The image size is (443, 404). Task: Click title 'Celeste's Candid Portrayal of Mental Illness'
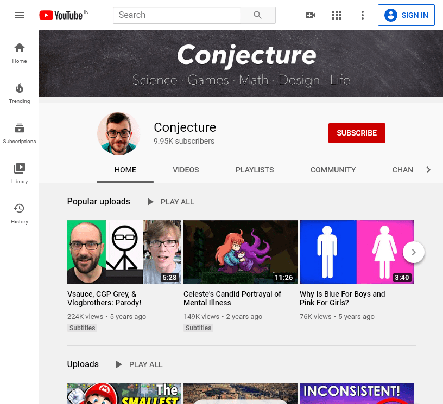click(x=232, y=298)
